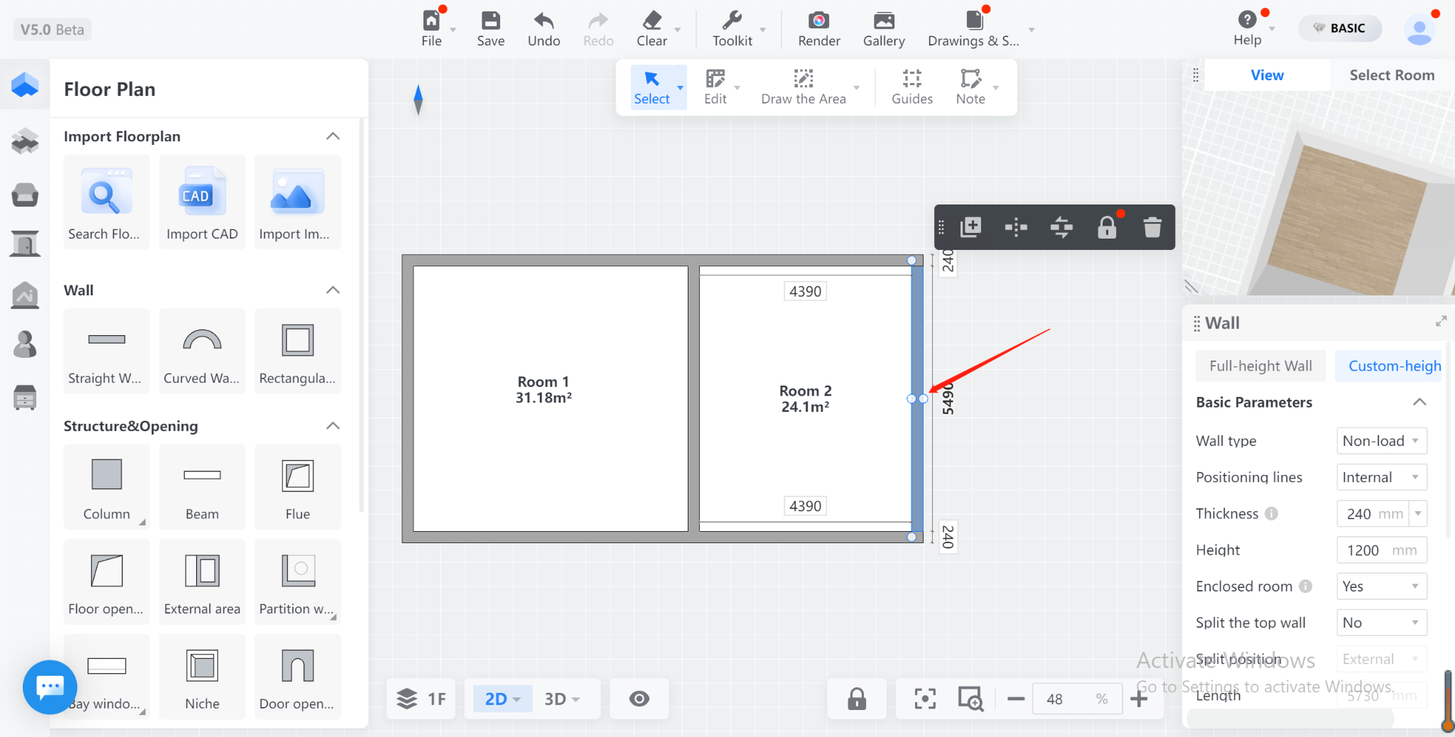
Task: Open the Wall type dropdown
Action: pyautogui.click(x=1380, y=441)
